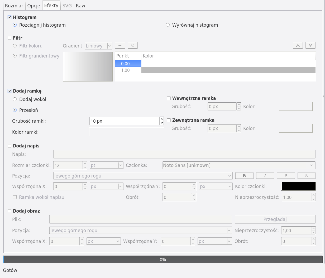The height and width of the screenshot is (278, 325).
Task: Click the Plik file path field
Action: pos(141,219)
